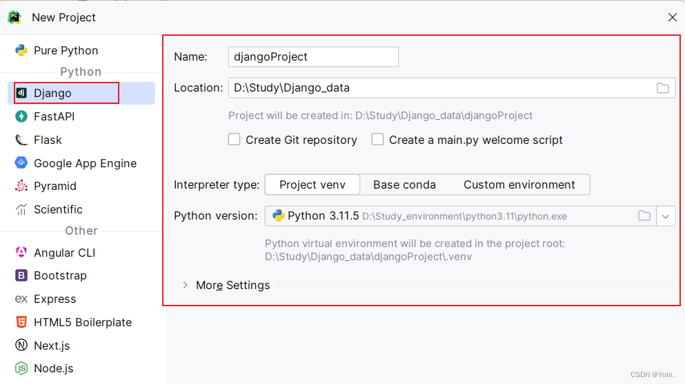Image resolution: width=685 pixels, height=384 pixels.
Task: Click the Name field with djangoProject
Action: pyautogui.click(x=313, y=56)
